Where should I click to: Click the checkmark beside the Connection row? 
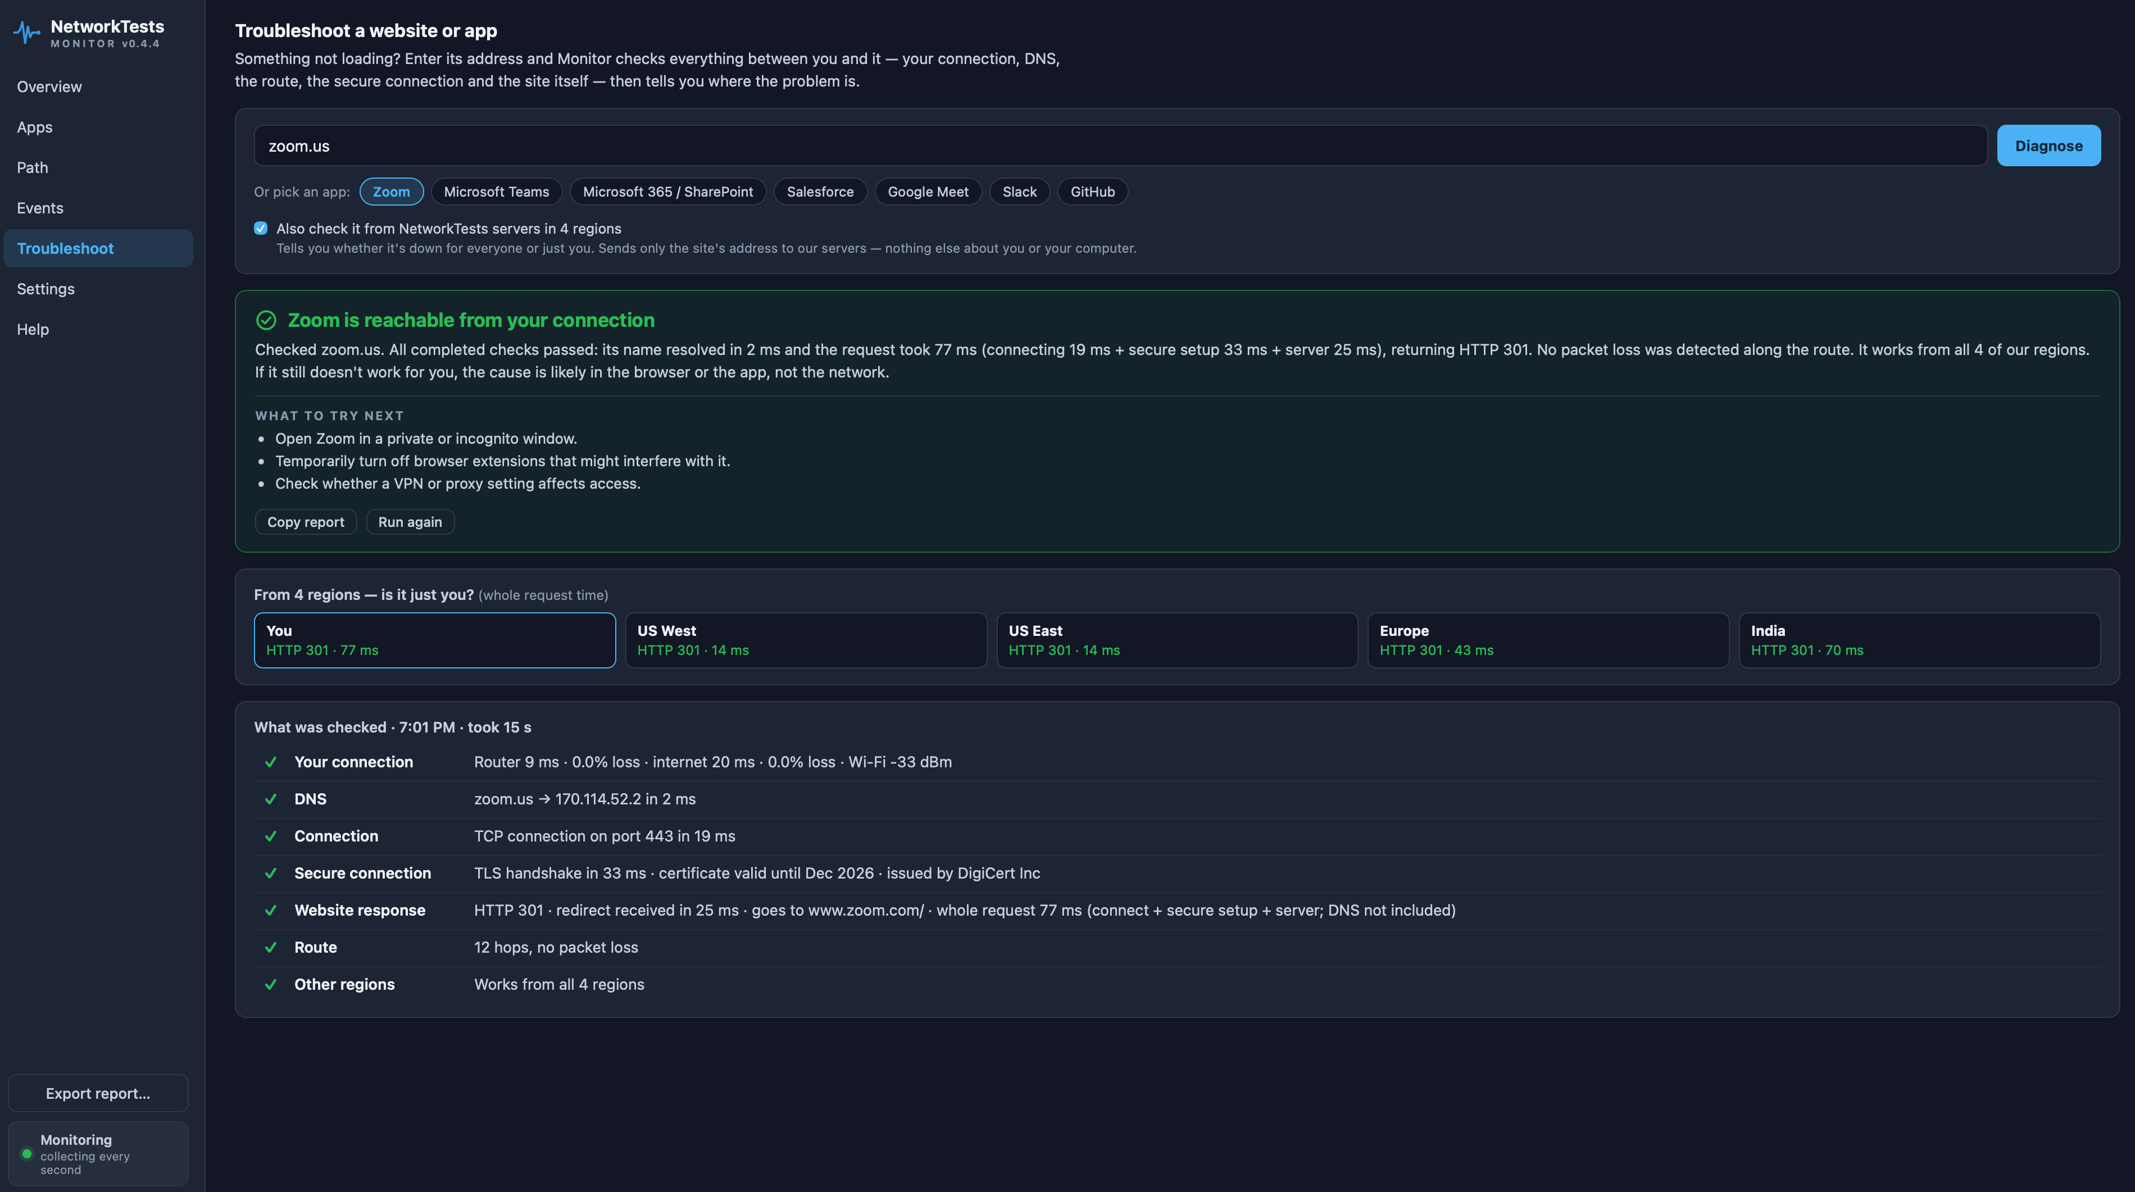pos(270,836)
